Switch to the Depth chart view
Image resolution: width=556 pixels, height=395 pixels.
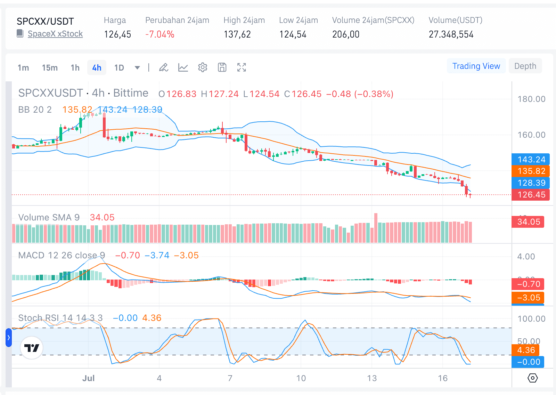(525, 66)
